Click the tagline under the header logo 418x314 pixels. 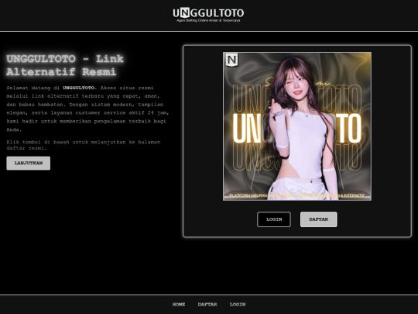[x=208, y=20]
